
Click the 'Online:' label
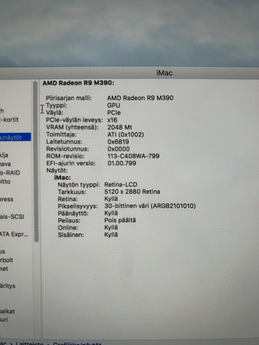pyautogui.click(x=68, y=228)
